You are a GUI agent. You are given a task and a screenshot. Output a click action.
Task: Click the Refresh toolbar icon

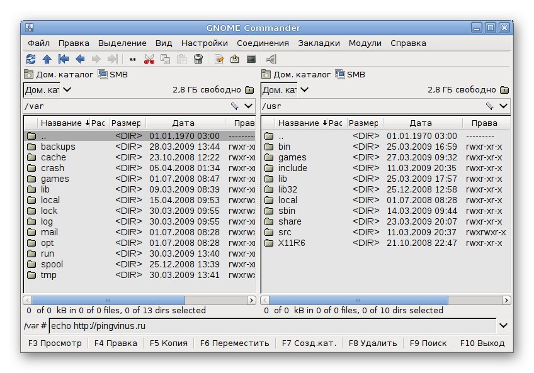point(31,59)
